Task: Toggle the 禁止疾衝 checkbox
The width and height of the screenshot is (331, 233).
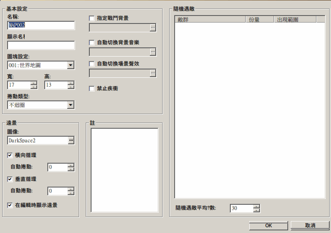Action: point(91,88)
